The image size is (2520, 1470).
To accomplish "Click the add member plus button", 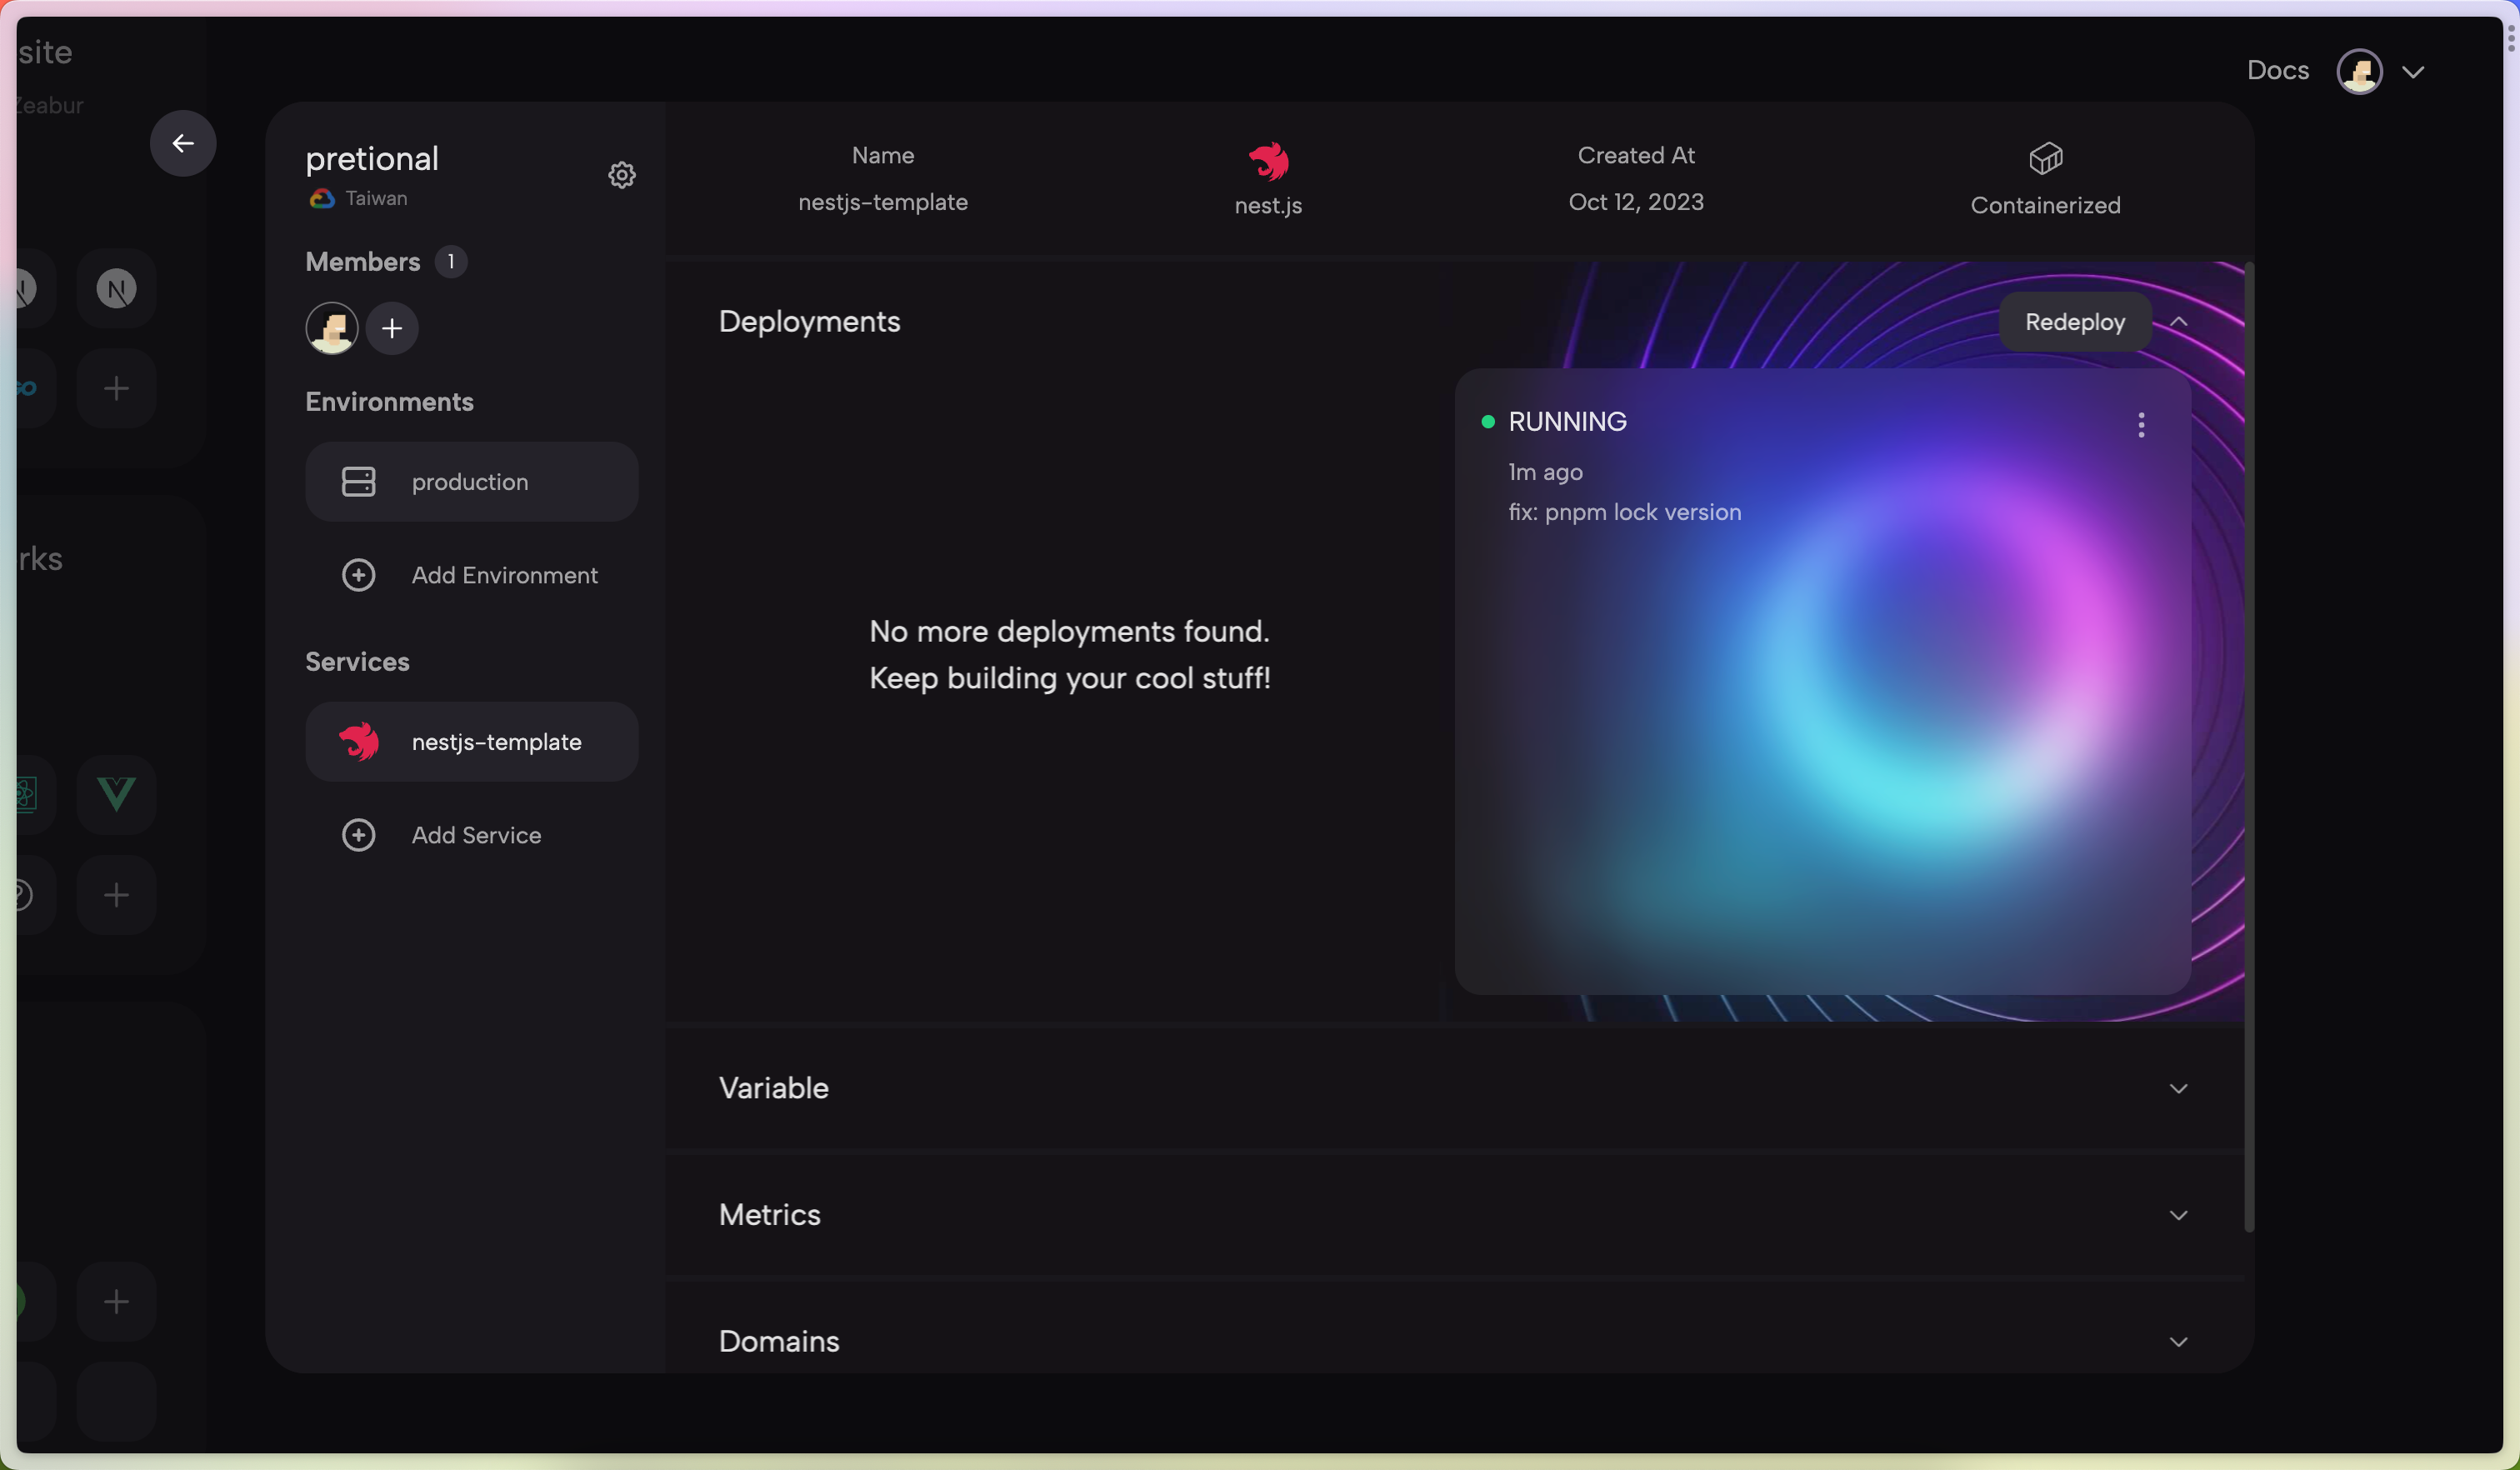I will coord(392,328).
